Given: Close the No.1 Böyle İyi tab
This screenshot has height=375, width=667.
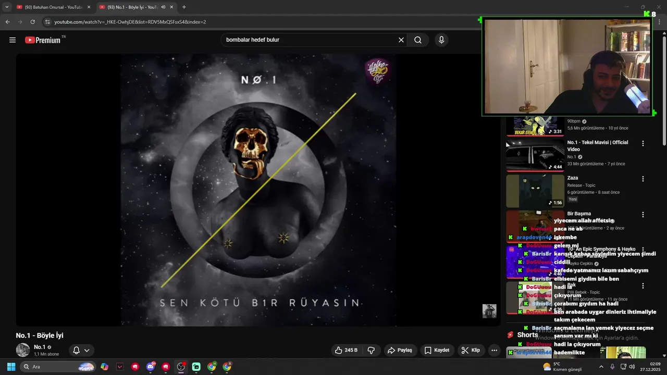Looking at the screenshot, I should click(171, 7).
